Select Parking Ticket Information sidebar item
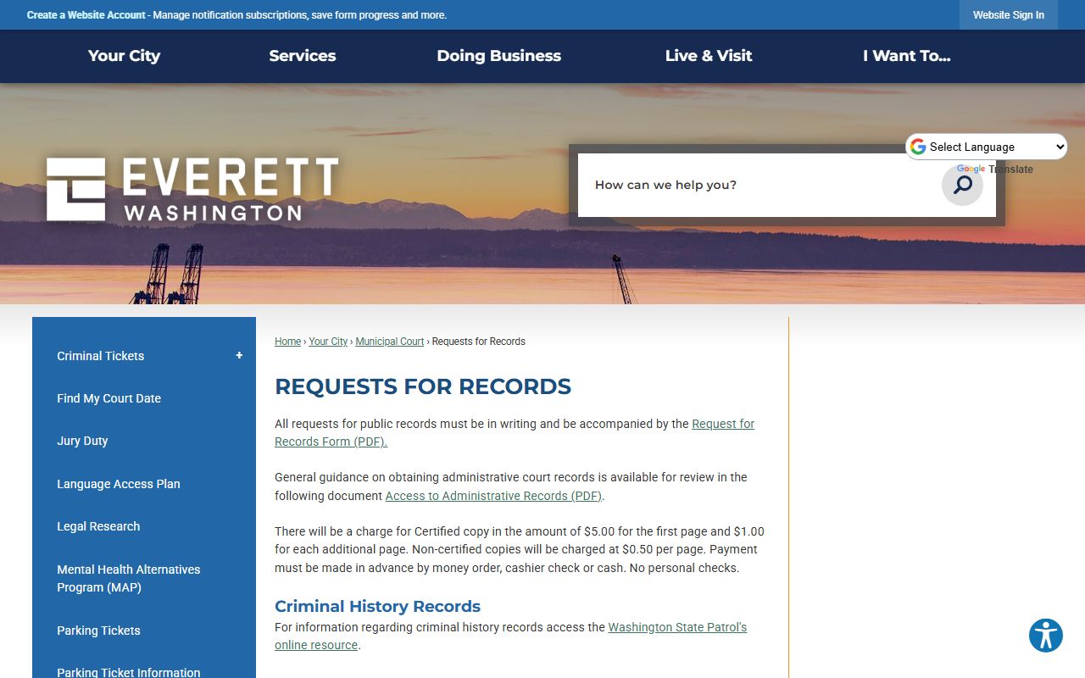 [x=129, y=672]
